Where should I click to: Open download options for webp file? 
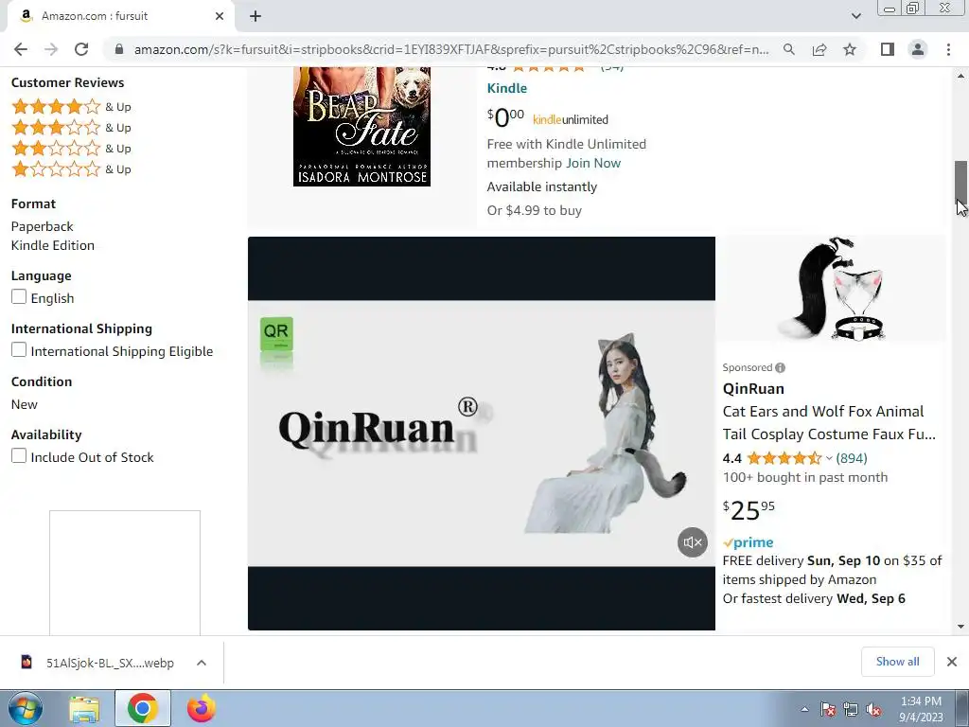point(202,663)
